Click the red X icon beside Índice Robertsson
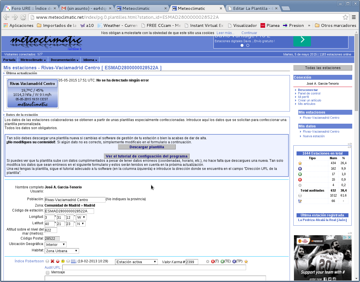The width and height of the screenshot is (360, 282). (x=52, y=261)
